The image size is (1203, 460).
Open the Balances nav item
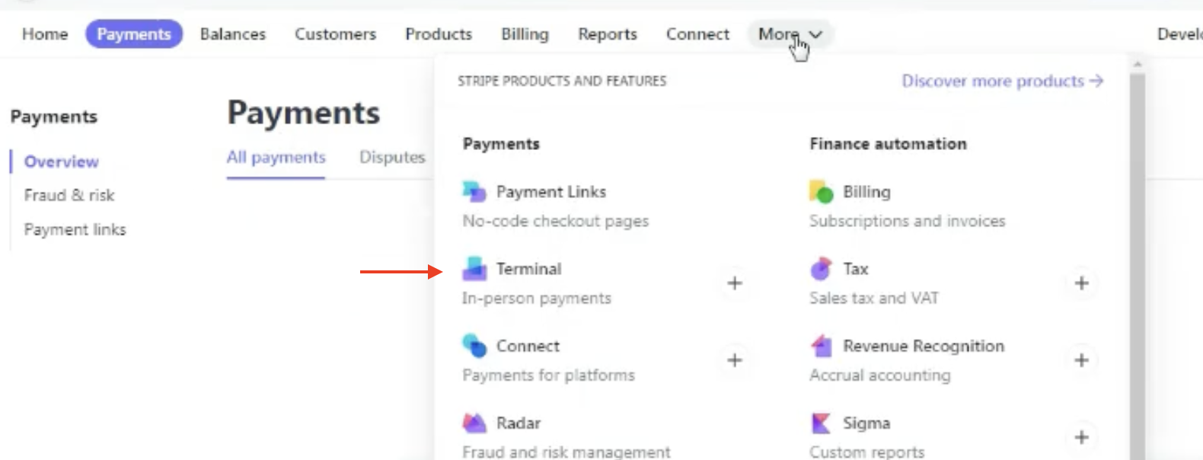pyautogui.click(x=233, y=34)
